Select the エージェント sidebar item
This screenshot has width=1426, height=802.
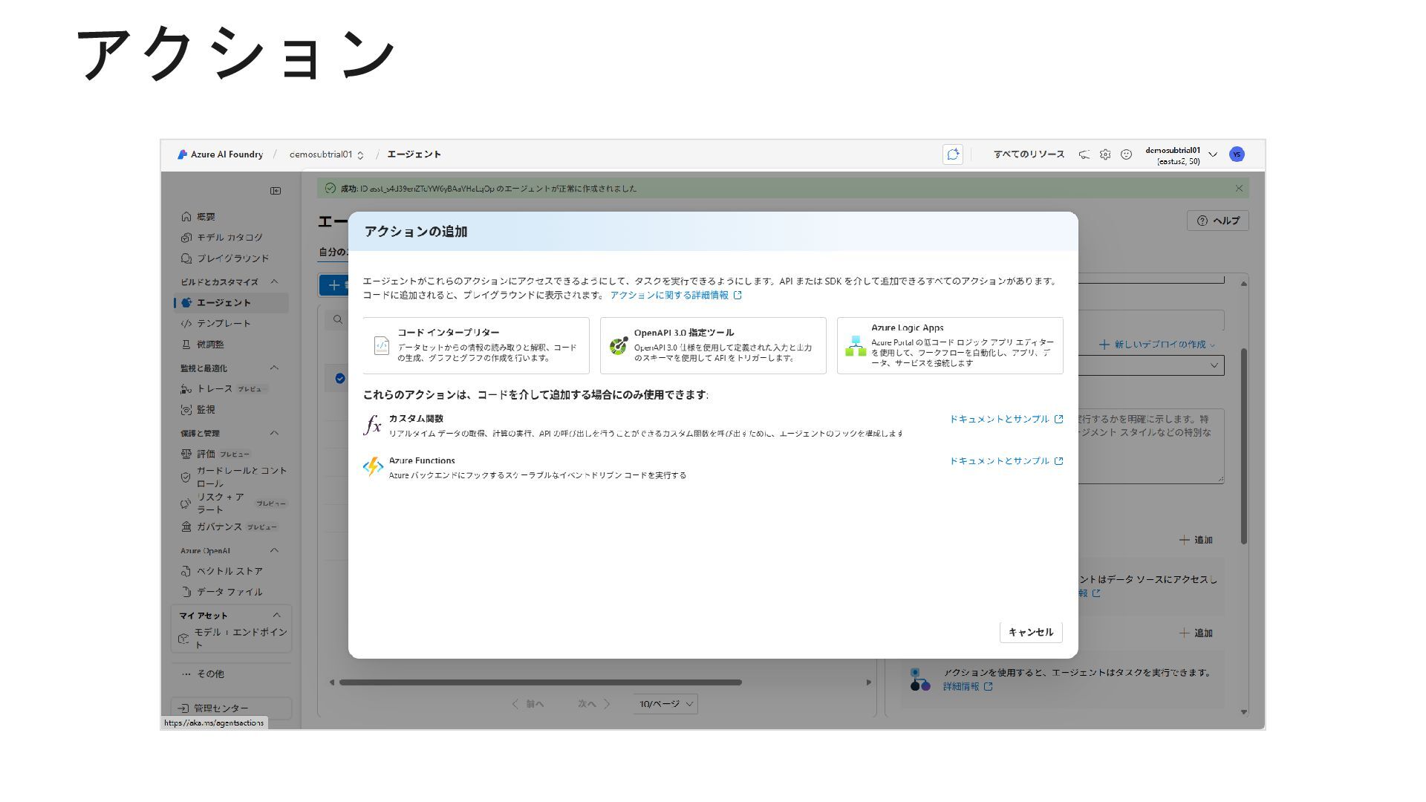[x=230, y=303]
